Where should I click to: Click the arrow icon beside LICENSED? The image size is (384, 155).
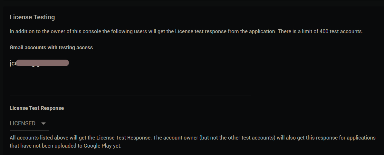click(43, 123)
